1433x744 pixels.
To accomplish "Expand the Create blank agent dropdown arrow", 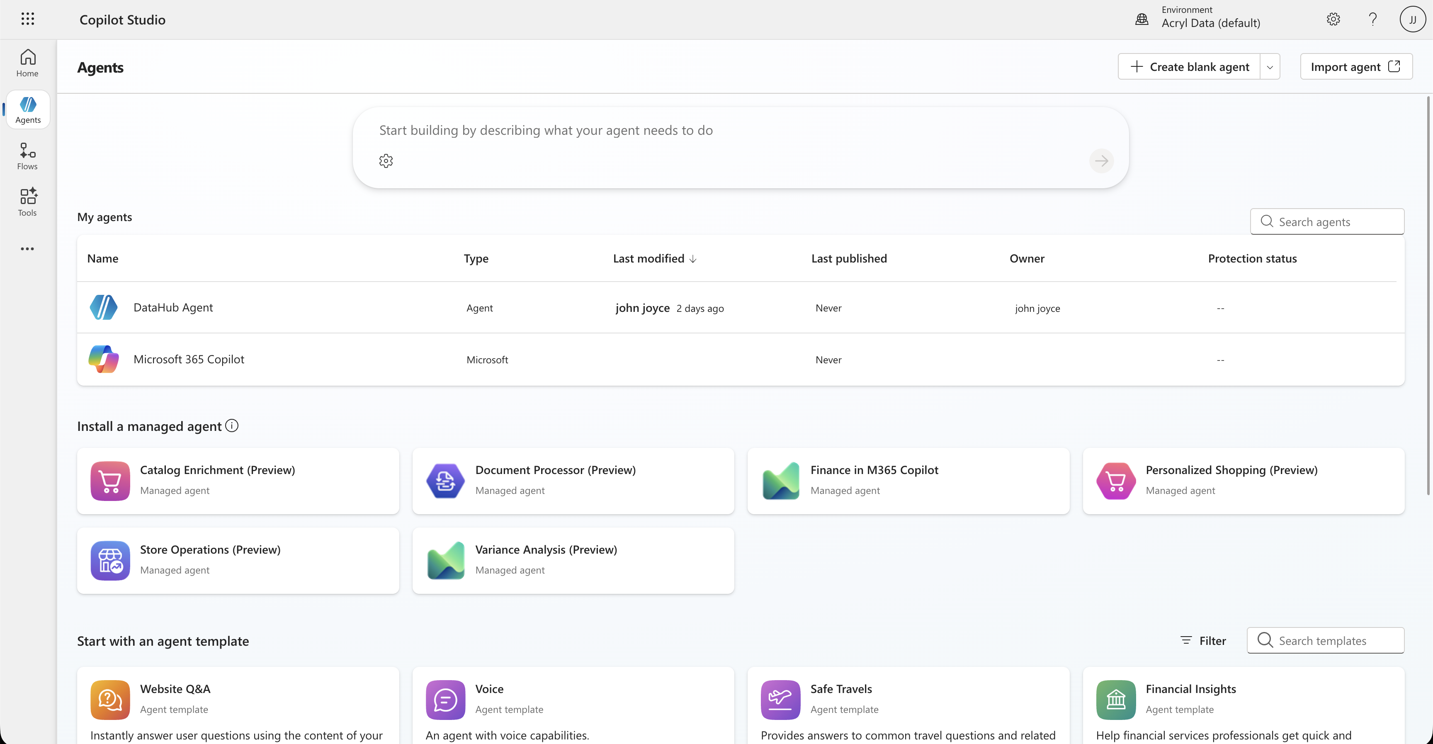I will click(1270, 67).
